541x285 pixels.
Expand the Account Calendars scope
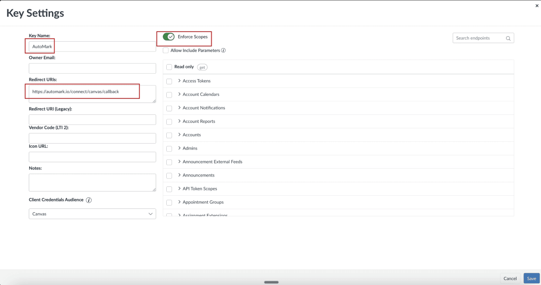tap(179, 94)
